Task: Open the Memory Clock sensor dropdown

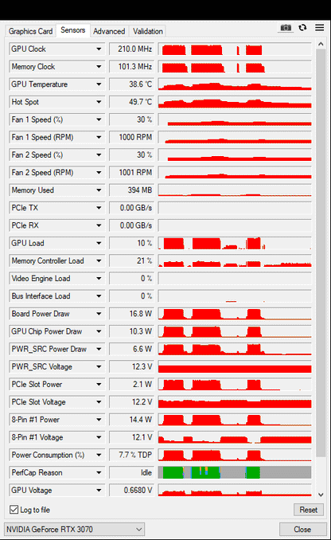Action: click(99, 66)
